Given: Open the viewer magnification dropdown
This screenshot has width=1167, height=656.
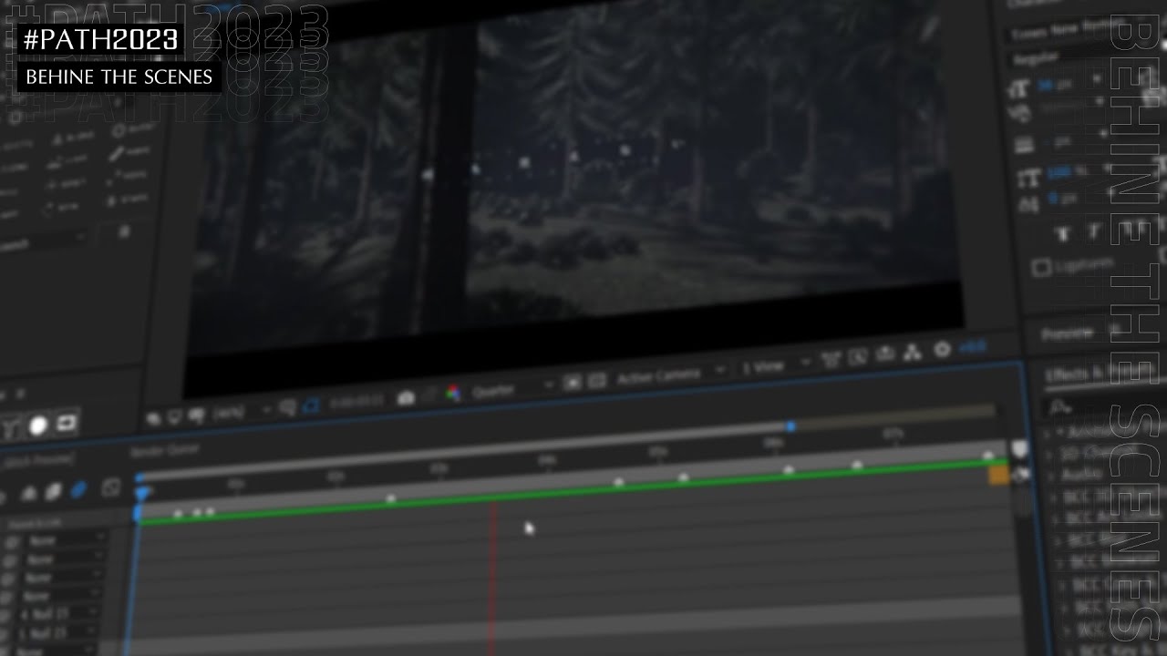Looking at the screenshot, I should (241, 412).
